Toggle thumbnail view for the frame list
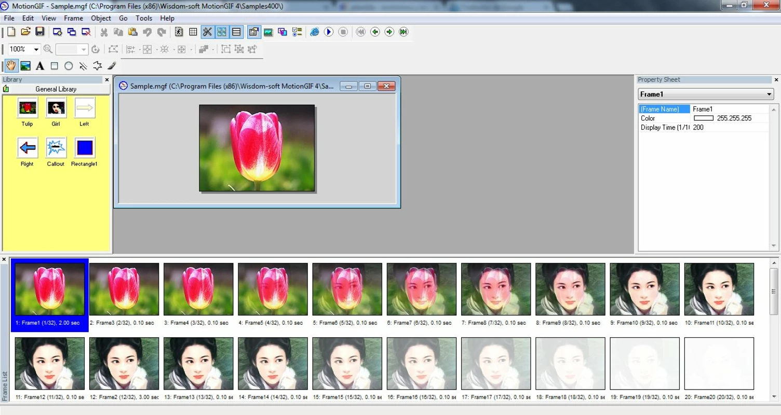 [222, 32]
